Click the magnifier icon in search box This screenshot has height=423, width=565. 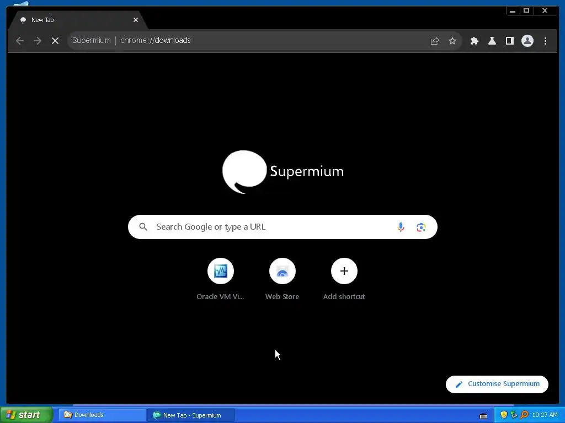point(143,227)
